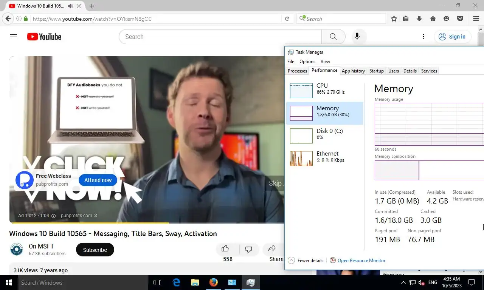Reload the page with the refresh icon
Viewport: 484px width, 290px height.
click(x=287, y=19)
